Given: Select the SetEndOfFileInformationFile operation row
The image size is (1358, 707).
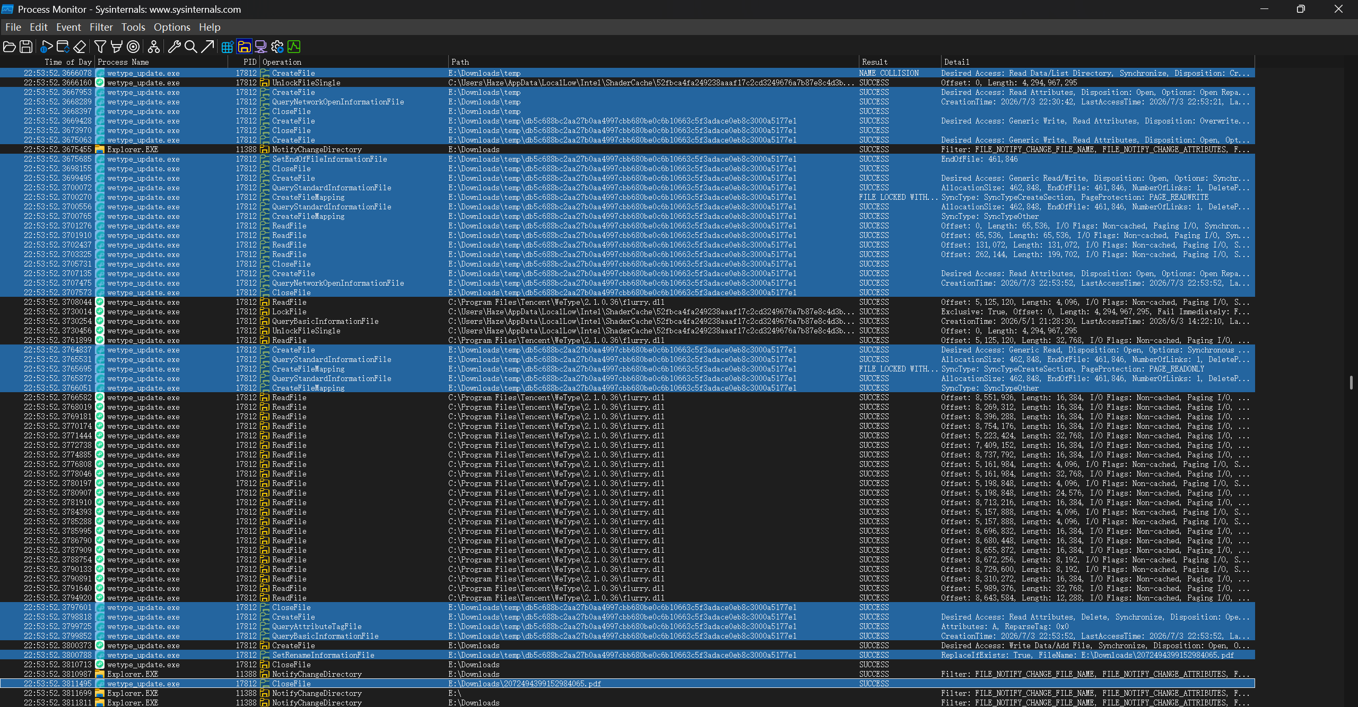Looking at the screenshot, I should pos(628,159).
